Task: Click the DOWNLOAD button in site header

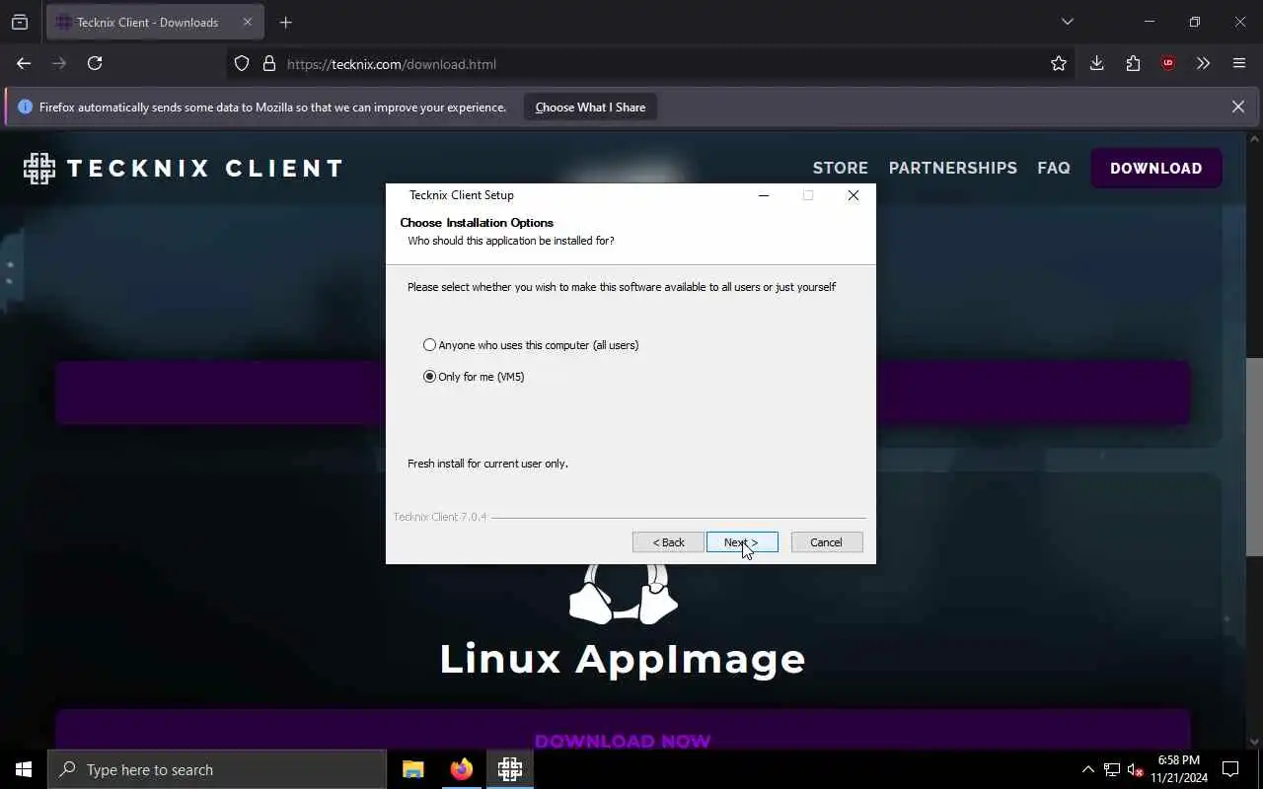Action: click(1156, 168)
